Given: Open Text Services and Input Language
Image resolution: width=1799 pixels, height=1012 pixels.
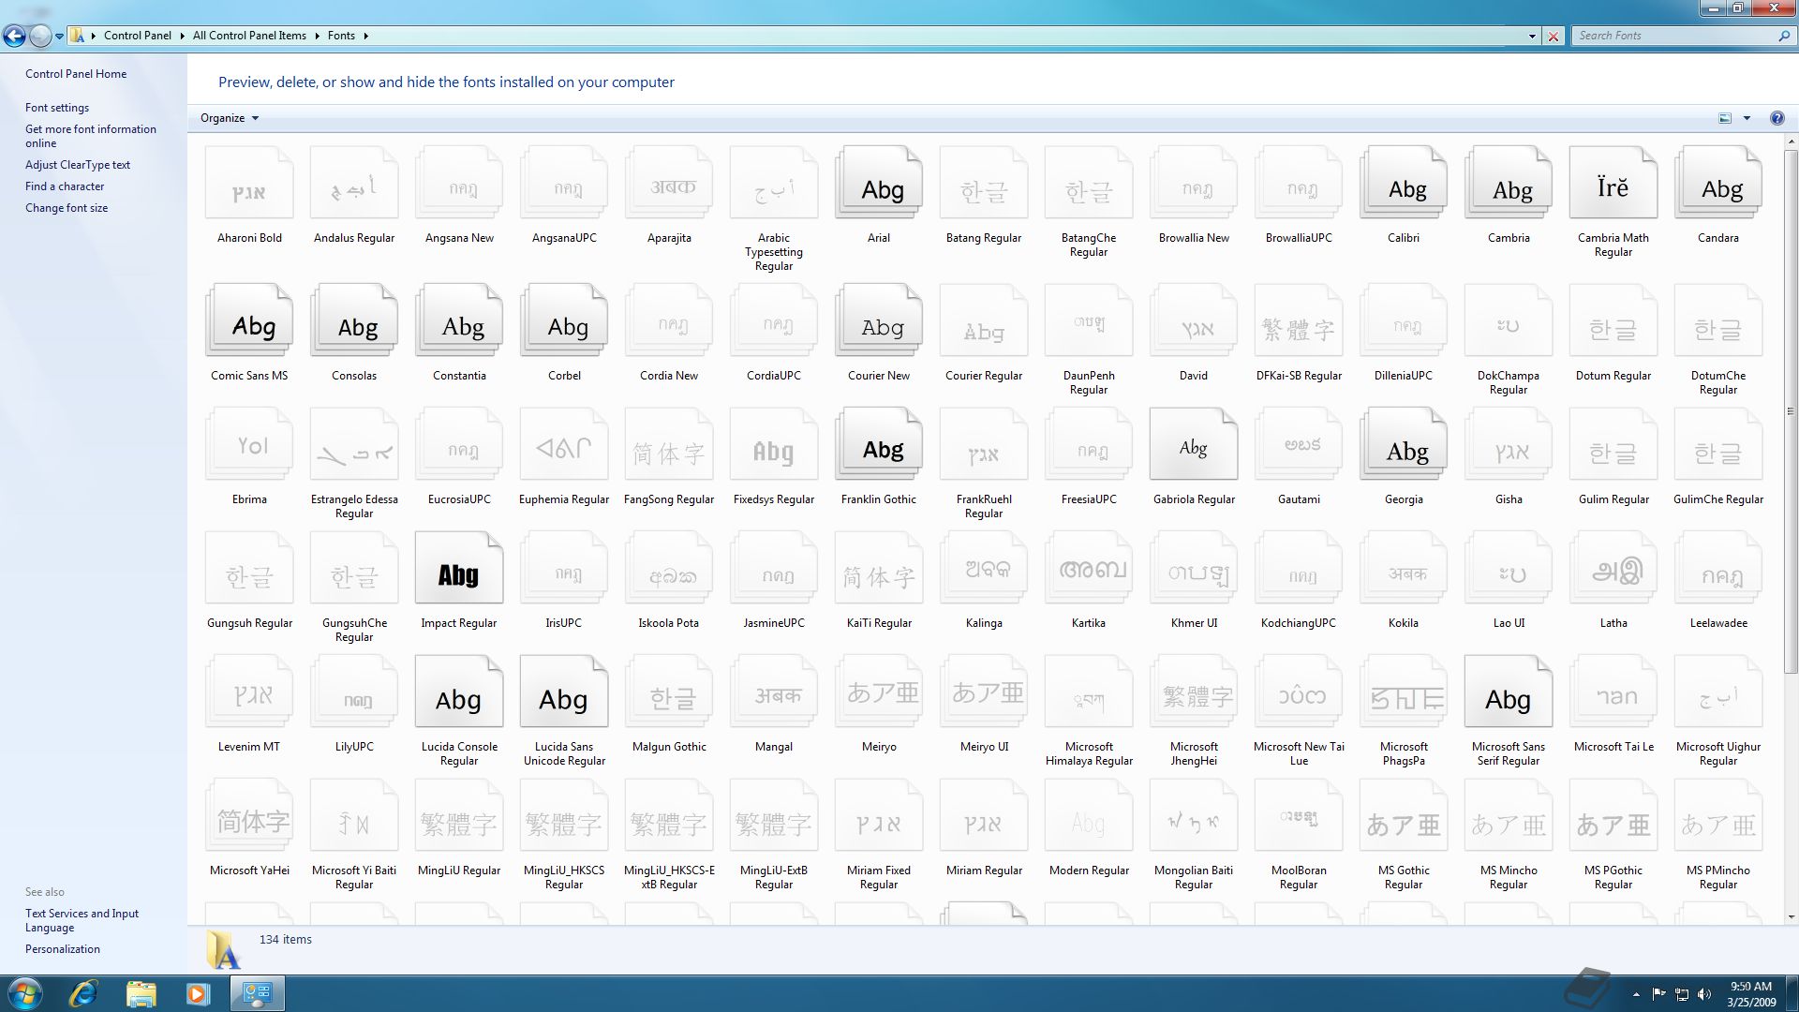Looking at the screenshot, I should (x=82, y=920).
